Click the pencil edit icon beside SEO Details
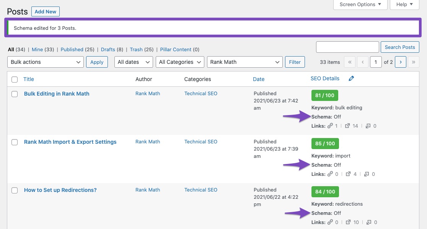 tap(351, 79)
